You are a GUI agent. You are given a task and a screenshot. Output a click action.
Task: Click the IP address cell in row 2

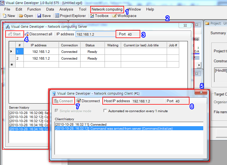coord(41,58)
